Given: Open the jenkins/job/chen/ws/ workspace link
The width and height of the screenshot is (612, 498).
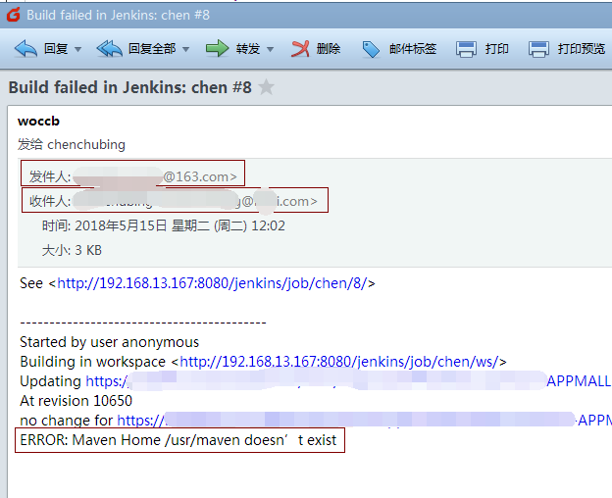Looking at the screenshot, I should click(x=339, y=362).
